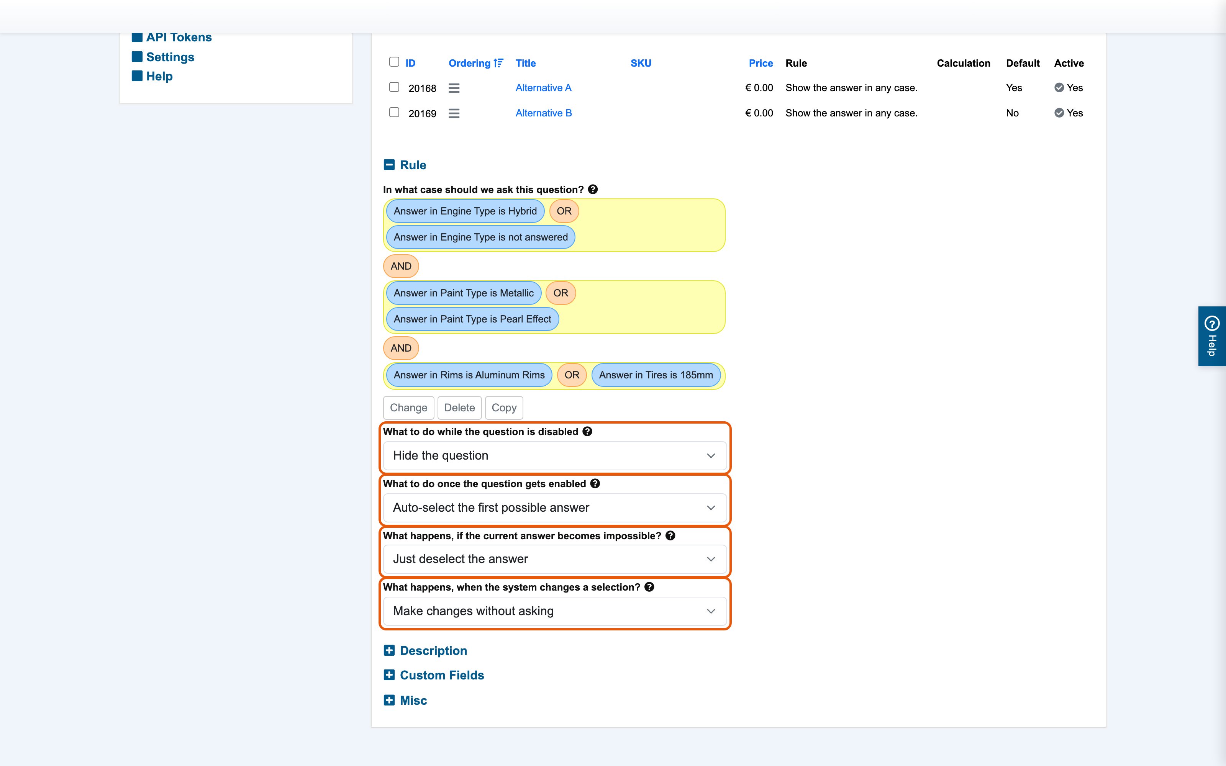This screenshot has height=766, width=1226.
Task: Open the Alternative A link
Action: [543, 88]
